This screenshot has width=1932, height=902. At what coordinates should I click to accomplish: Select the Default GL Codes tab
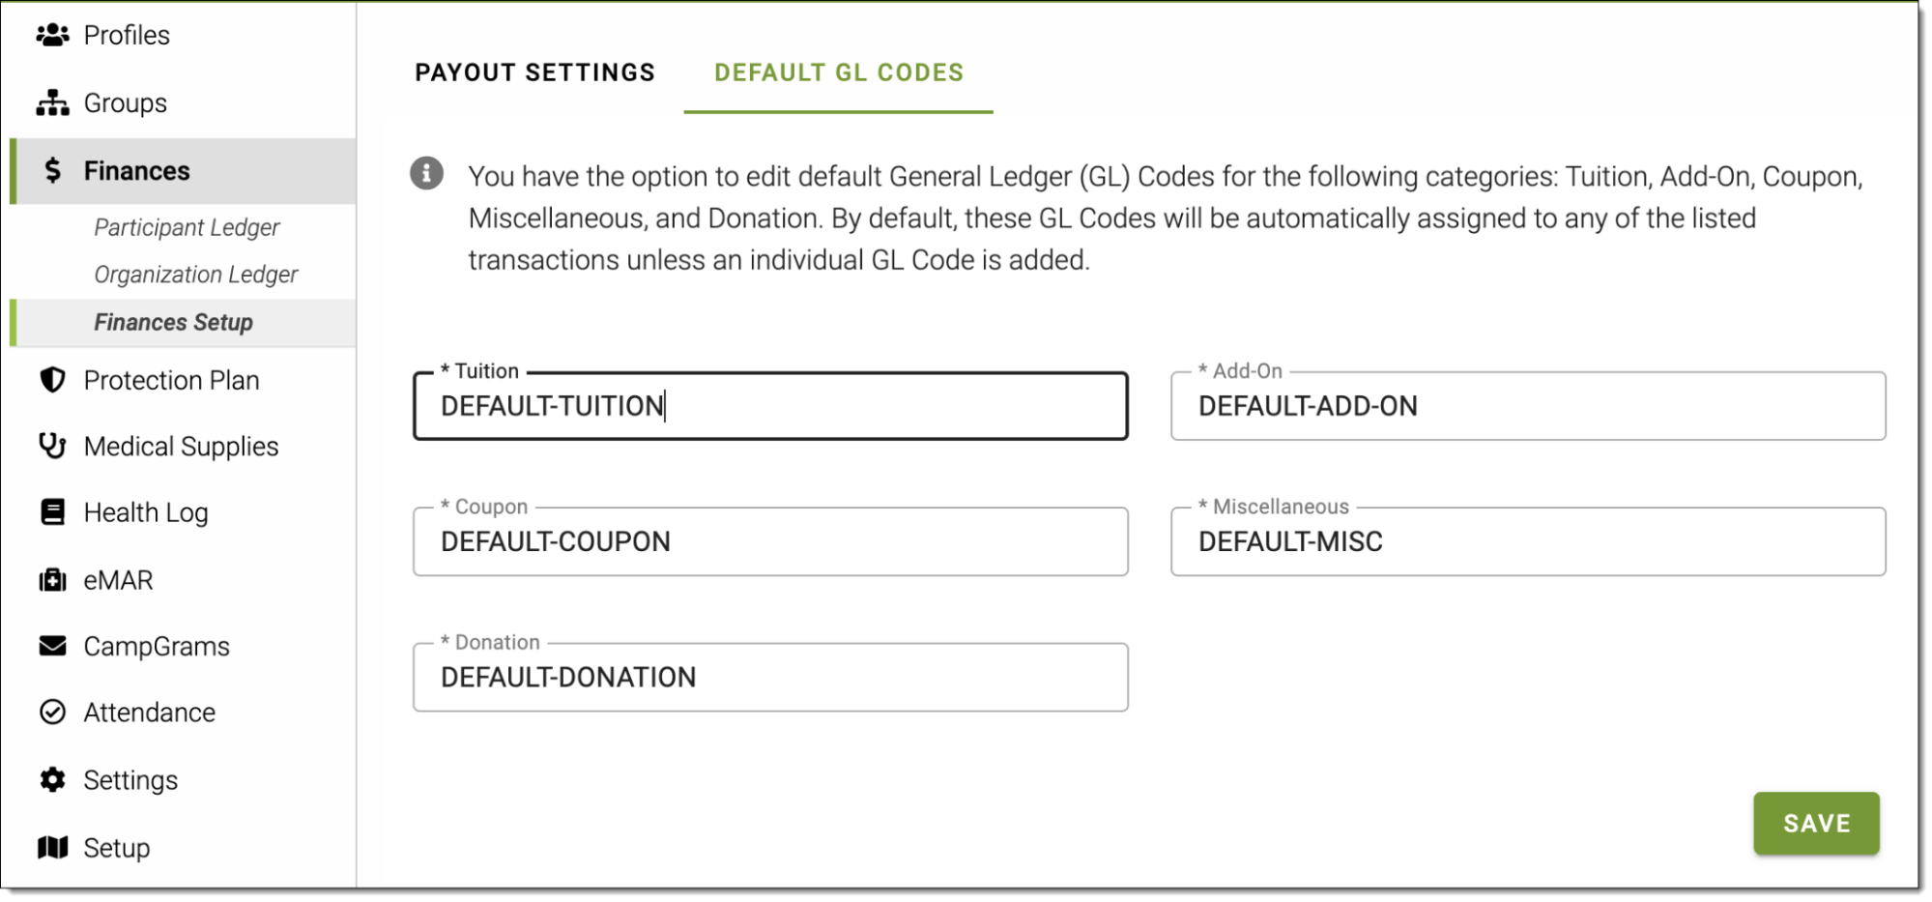[838, 73]
